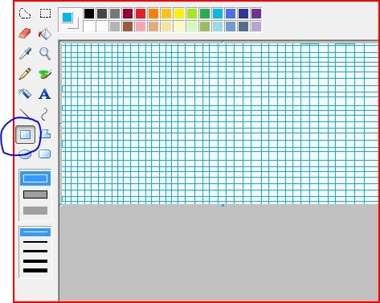The width and height of the screenshot is (380, 303).
Task: Choose the second-thinnest line width
Action: [x=35, y=242]
